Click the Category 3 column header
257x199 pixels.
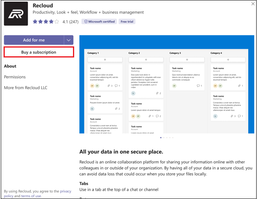[x=175, y=53]
